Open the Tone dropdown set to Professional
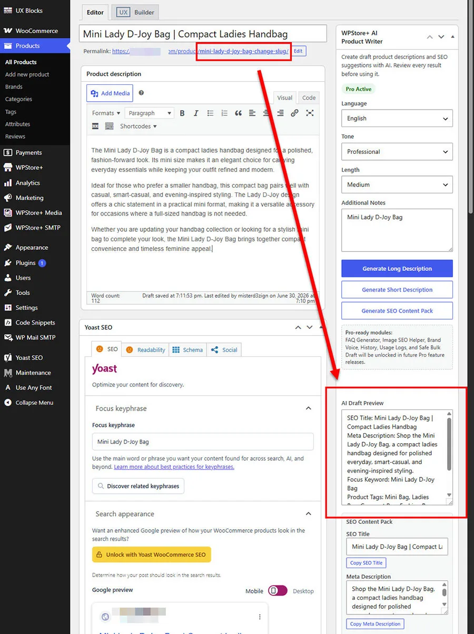 pos(397,152)
